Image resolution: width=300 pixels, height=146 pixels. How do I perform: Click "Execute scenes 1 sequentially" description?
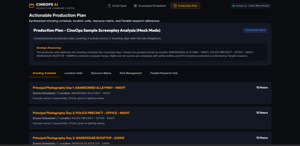69,98
